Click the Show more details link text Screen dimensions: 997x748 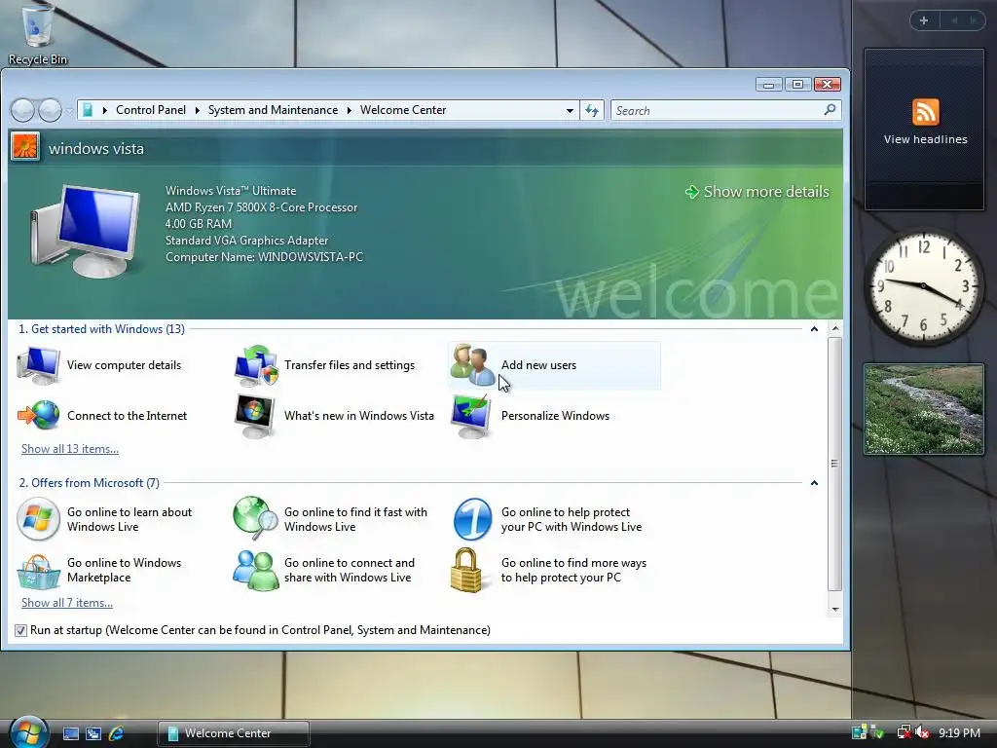[766, 192]
